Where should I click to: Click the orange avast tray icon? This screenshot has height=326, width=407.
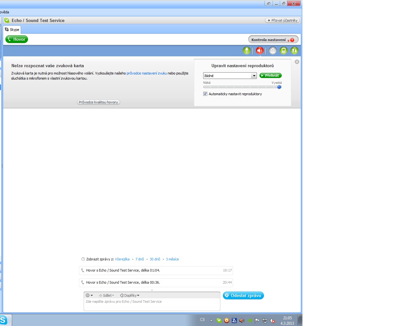[227, 321]
